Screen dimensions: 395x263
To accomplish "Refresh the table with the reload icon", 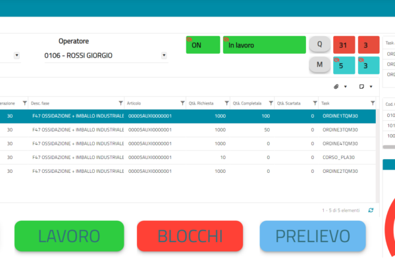I will tap(371, 210).
